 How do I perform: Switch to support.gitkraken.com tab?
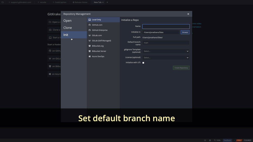pyautogui.click(x=20, y=2)
